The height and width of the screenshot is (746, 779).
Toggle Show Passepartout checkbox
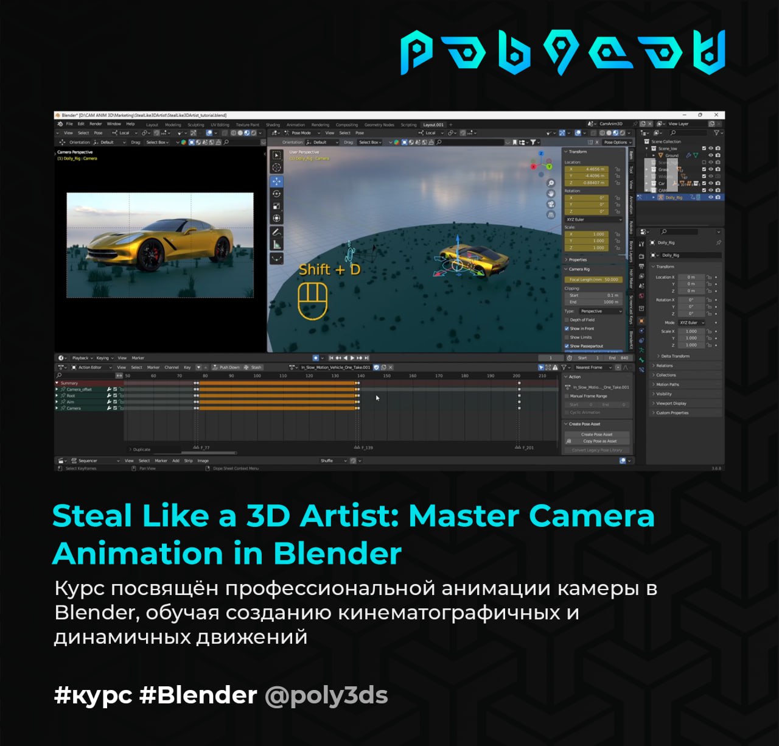point(567,346)
